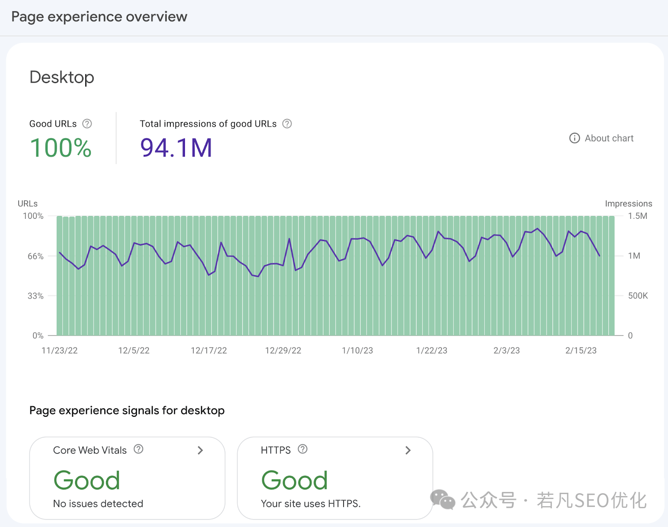Viewport: 668px width, 527px height.
Task: Click help icon beside Total impressions of good URLs
Action: click(287, 124)
